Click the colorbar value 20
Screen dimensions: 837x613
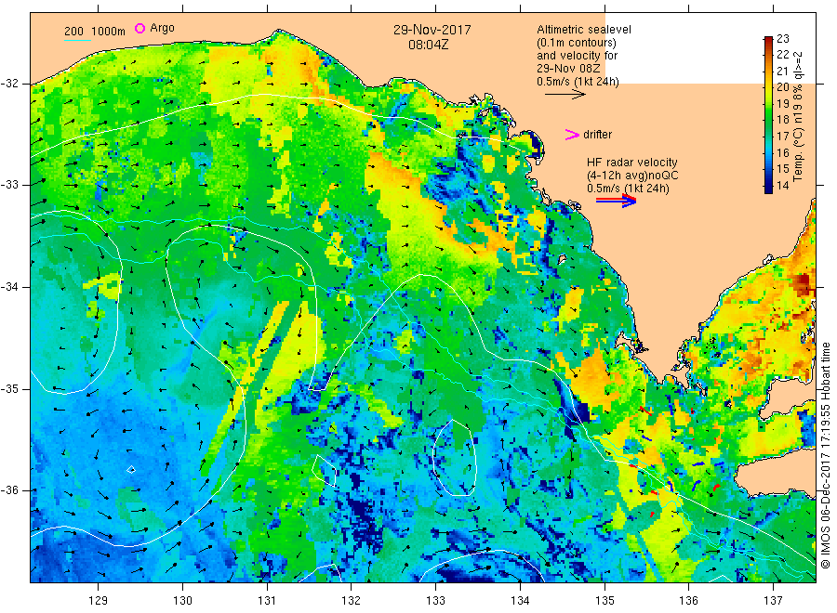[782, 87]
